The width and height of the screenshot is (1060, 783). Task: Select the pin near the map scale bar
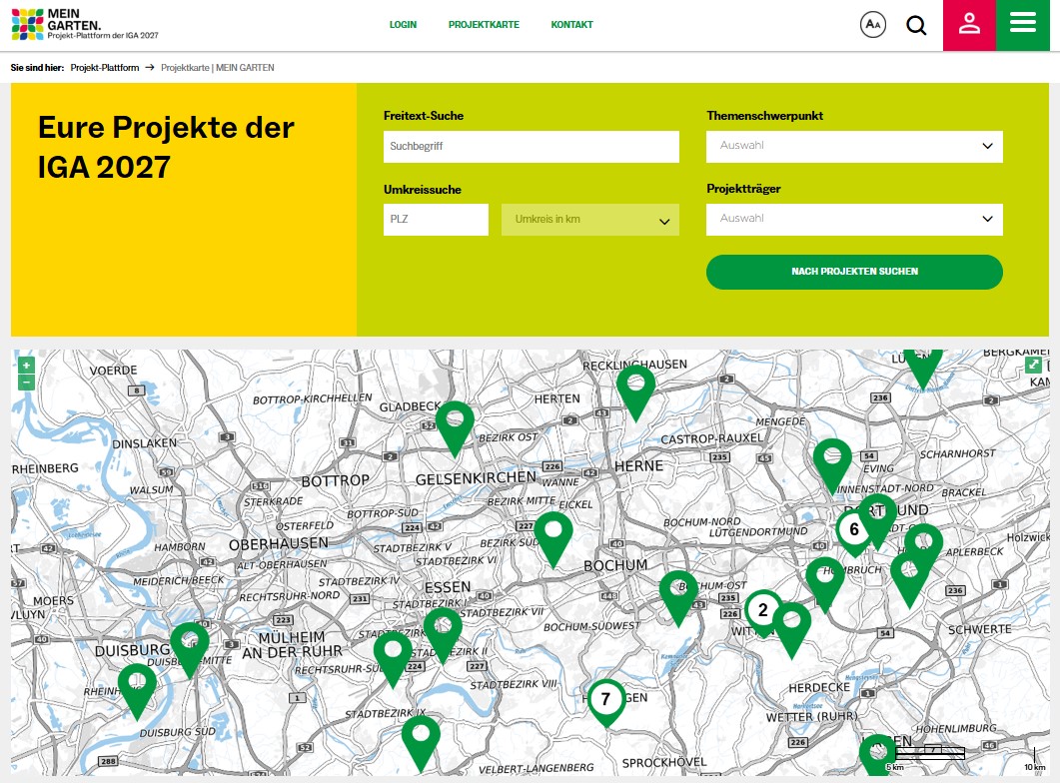coord(877,757)
